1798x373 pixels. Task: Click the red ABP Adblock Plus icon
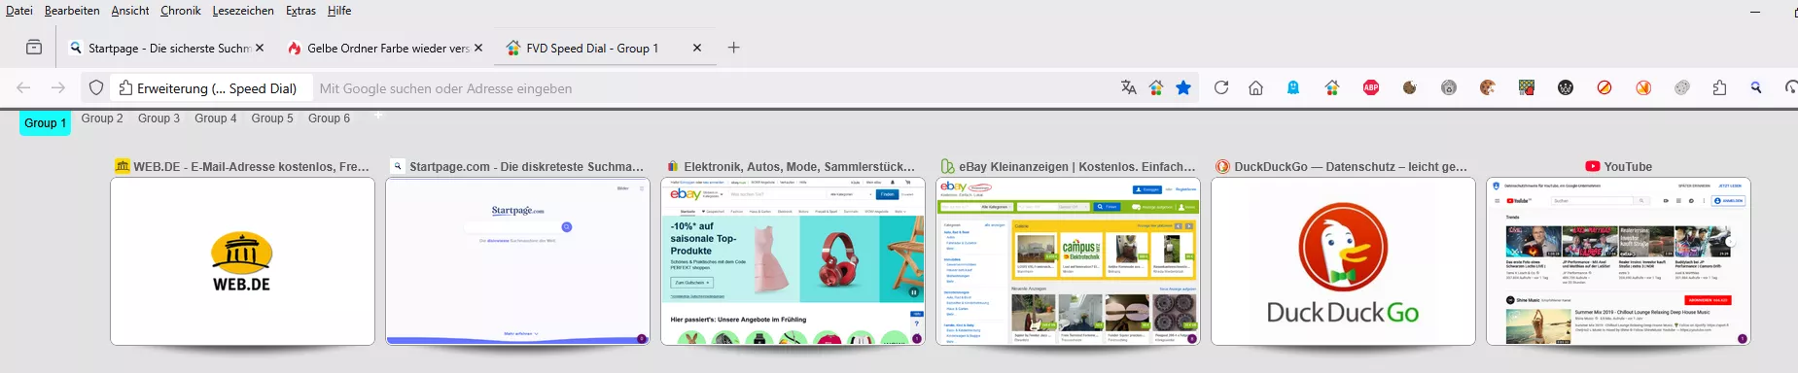point(1371,88)
